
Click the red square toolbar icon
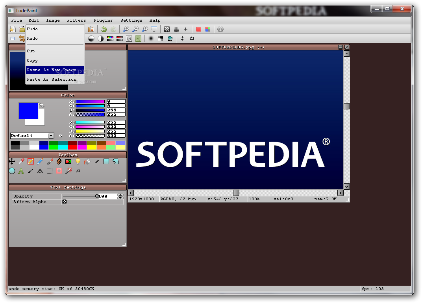(199, 30)
